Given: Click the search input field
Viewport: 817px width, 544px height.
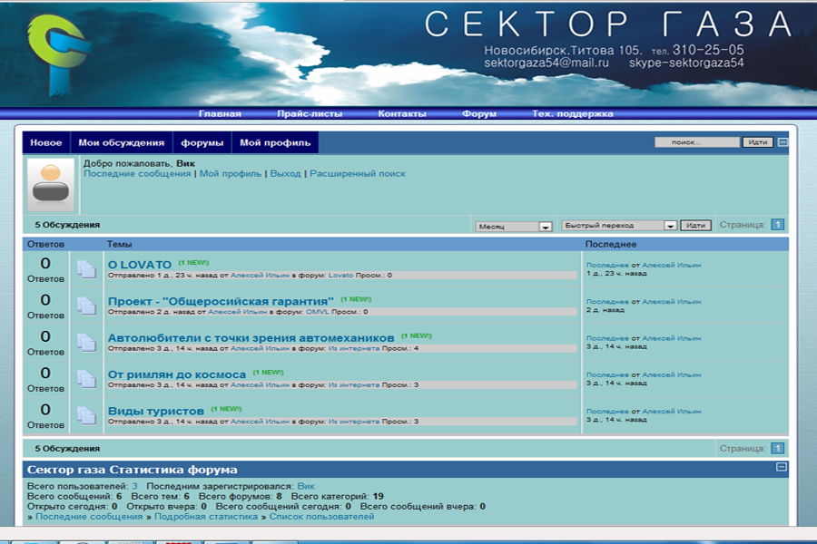Looking at the screenshot, I should point(696,142).
